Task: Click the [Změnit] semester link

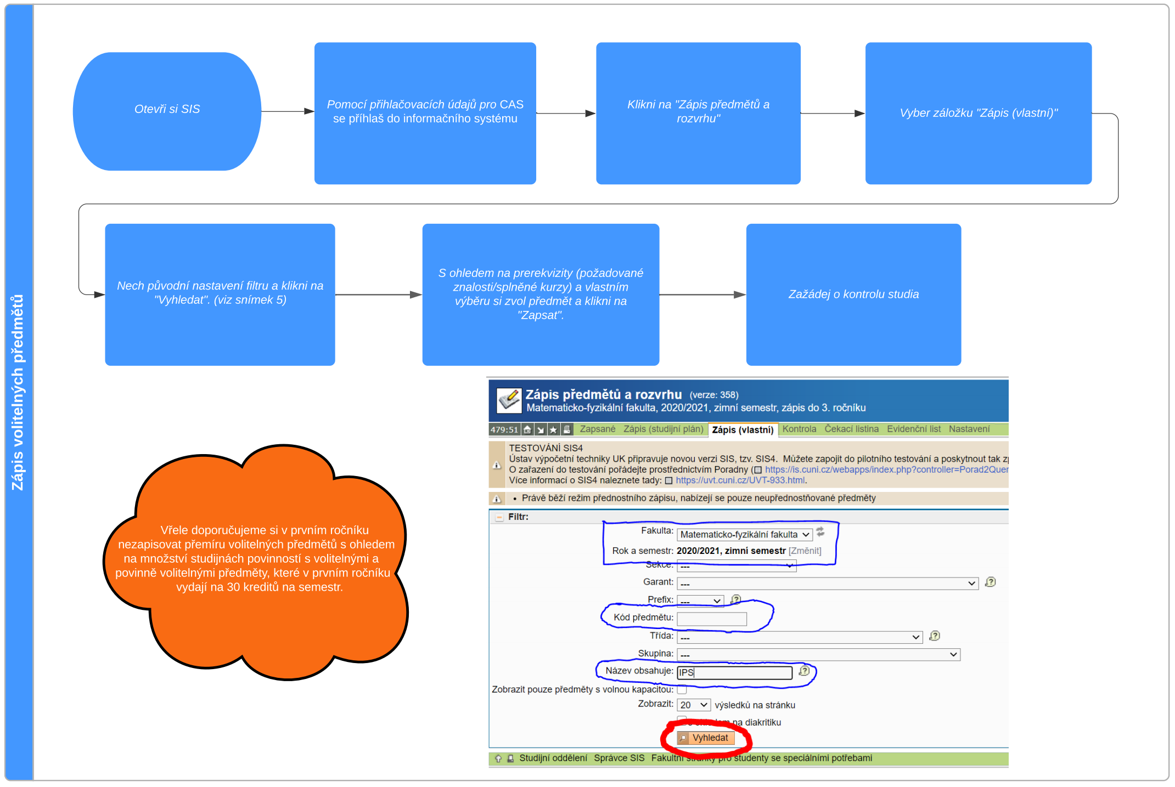Action: [805, 551]
